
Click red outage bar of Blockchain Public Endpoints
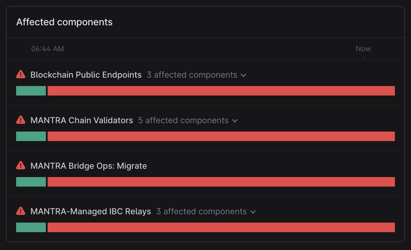point(221,91)
